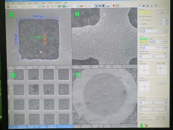Click the Magnification slider thumb
The image size is (173, 130).
click(x=153, y=56)
